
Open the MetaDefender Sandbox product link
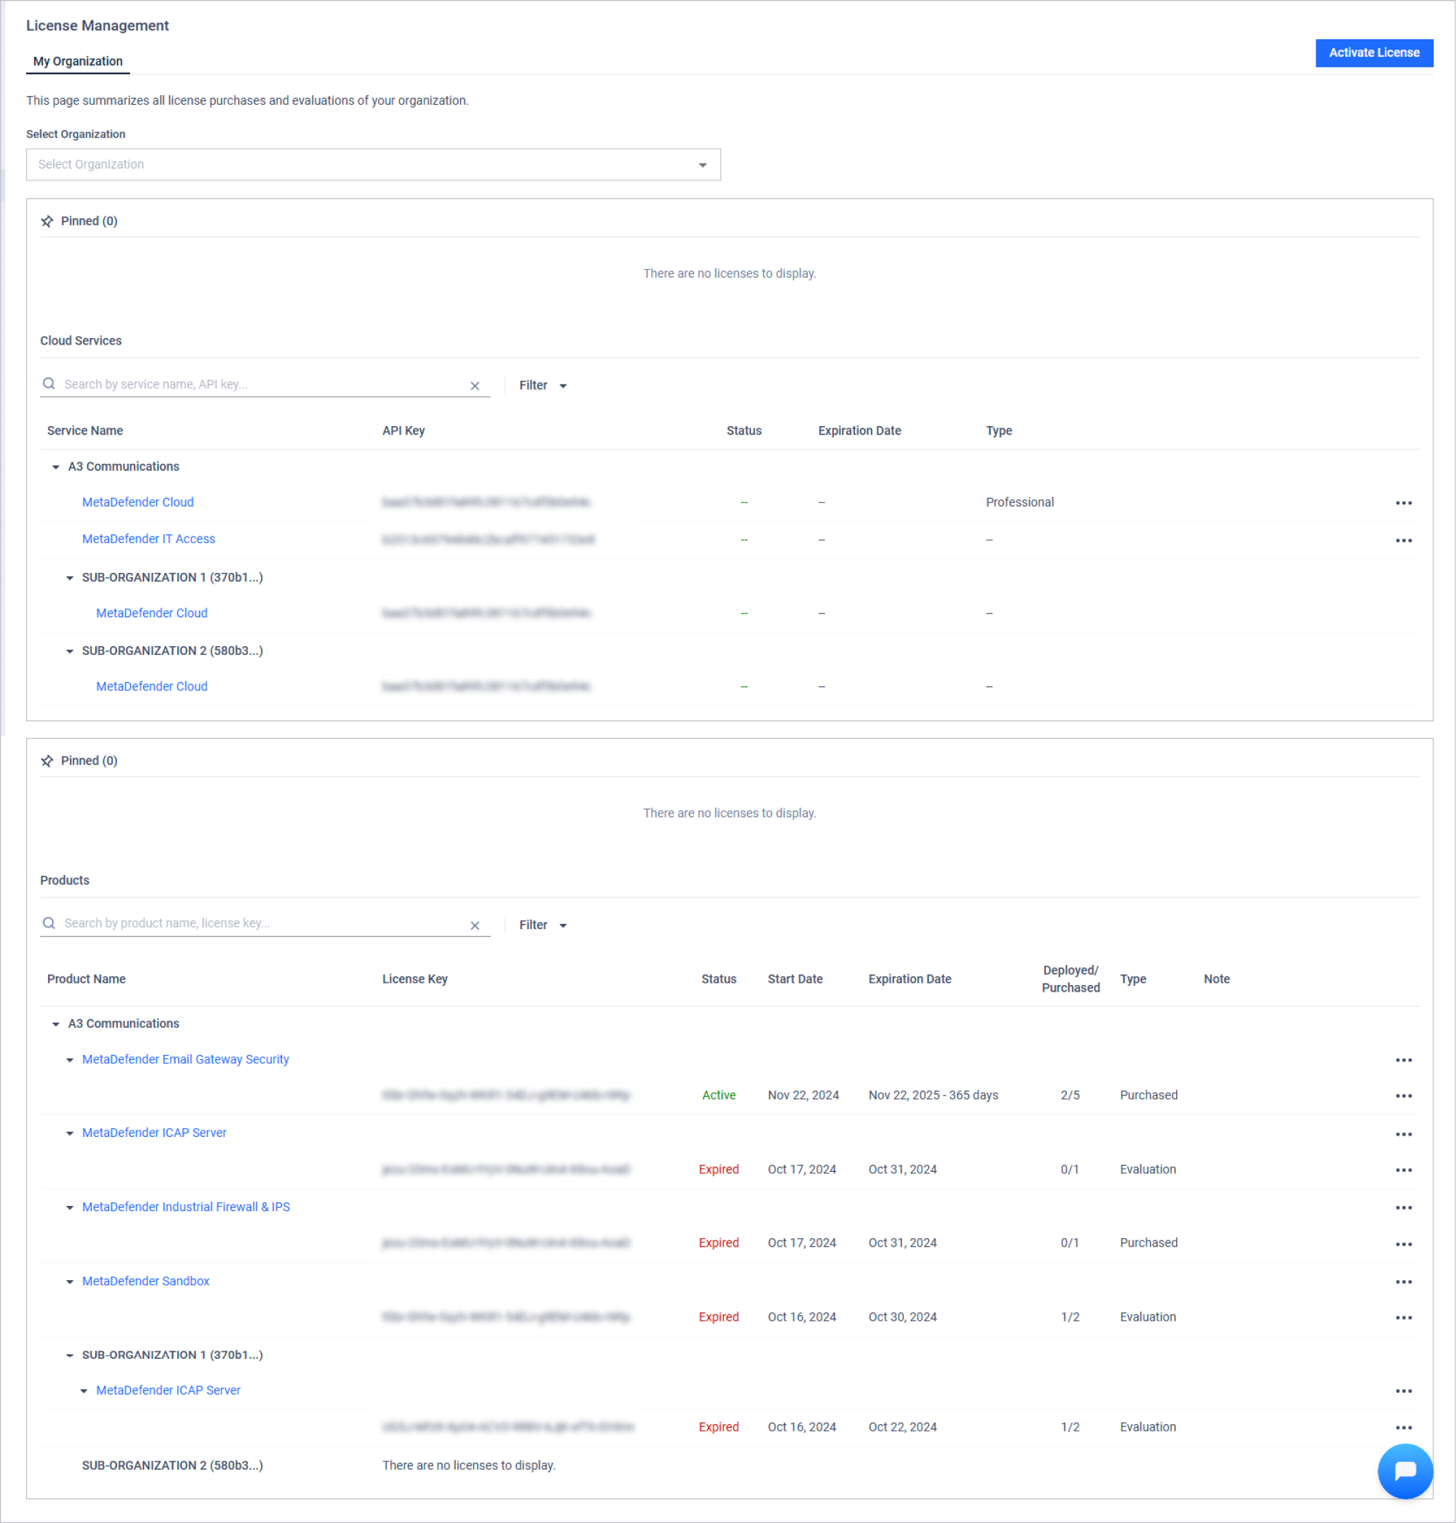(x=146, y=1281)
